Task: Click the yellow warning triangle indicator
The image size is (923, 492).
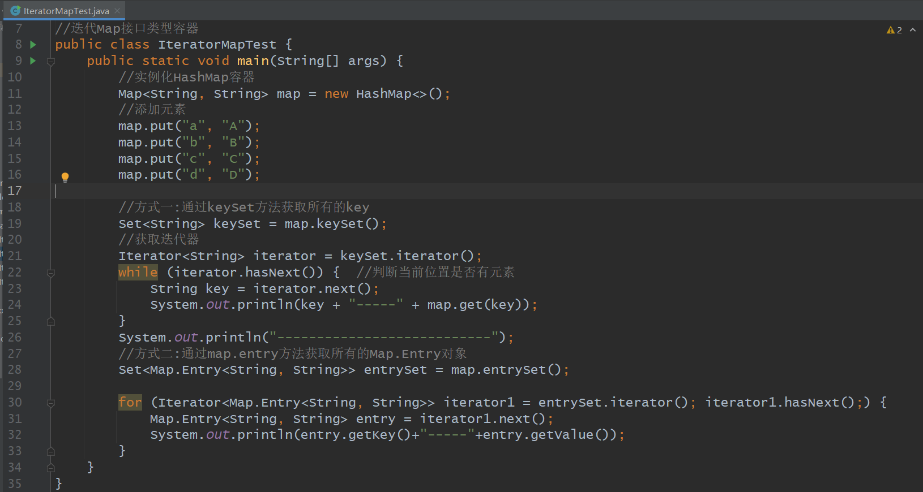Action: click(x=890, y=30)
